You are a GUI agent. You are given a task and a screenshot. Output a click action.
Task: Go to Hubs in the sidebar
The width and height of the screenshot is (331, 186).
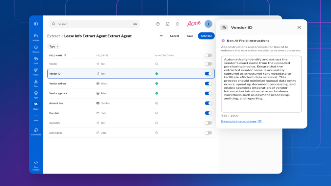click(36, 60)
